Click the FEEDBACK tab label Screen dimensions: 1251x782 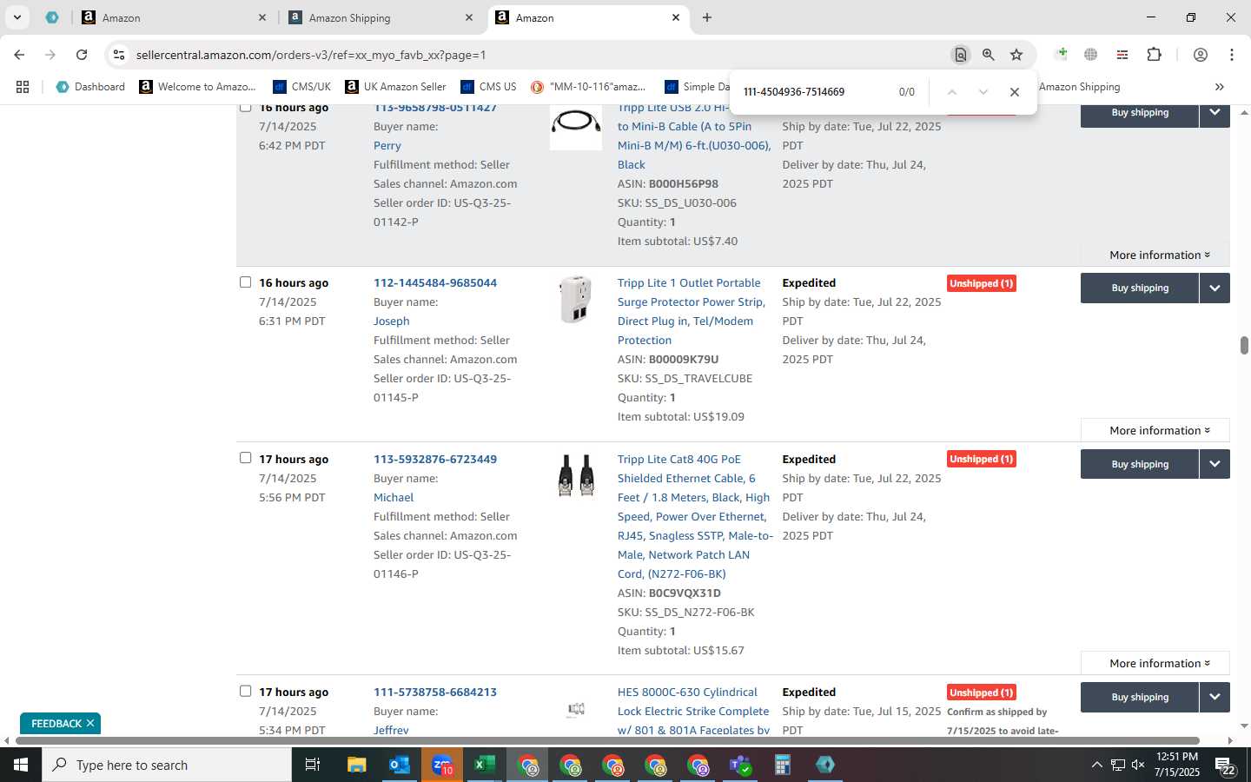click(x=56, y=724)
